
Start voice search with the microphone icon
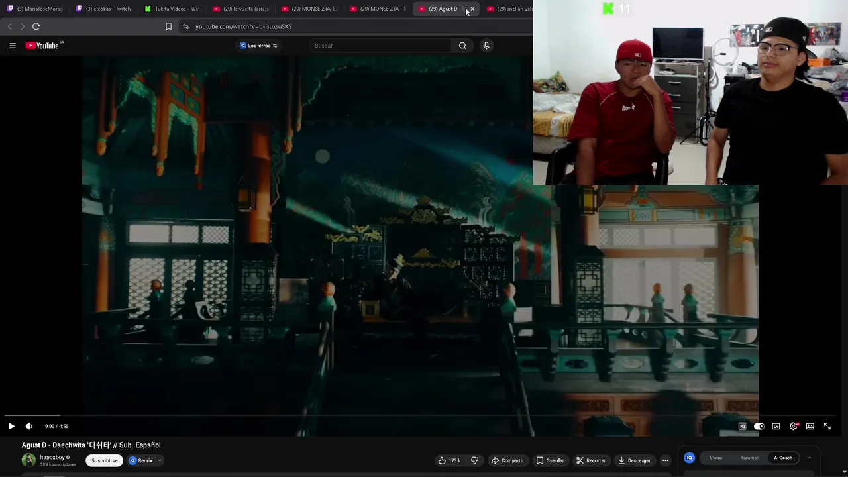(486, 46)
